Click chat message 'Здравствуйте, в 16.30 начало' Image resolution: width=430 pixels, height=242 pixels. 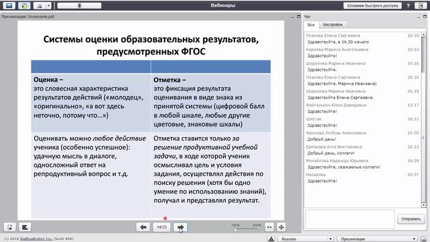[x=338, y=42]
